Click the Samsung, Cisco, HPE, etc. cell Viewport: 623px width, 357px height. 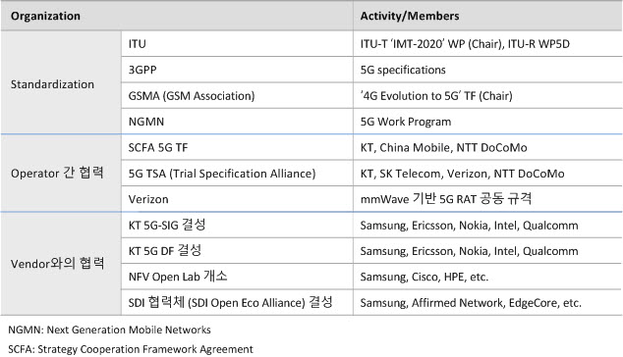[x=487, y=277]
